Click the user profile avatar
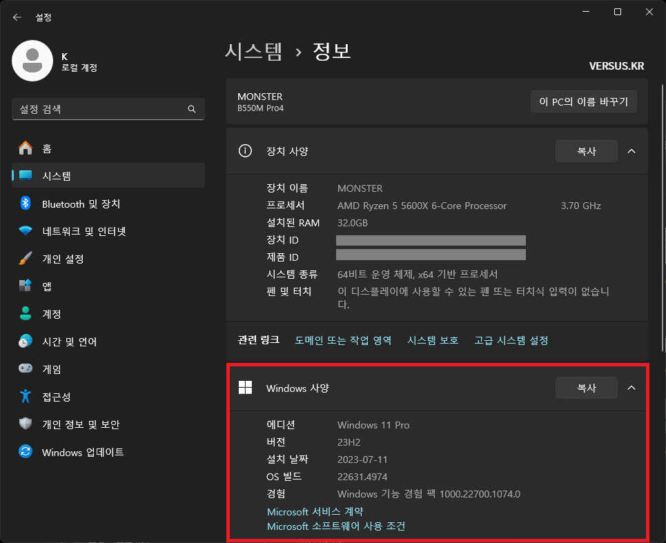The width and height of the screenshot is (666, 543). (32, 61)
